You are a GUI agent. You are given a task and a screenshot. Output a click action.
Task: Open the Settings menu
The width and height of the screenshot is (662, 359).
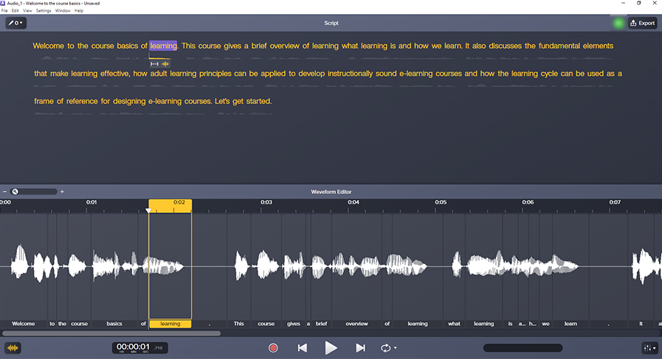[x=44, y=10]
